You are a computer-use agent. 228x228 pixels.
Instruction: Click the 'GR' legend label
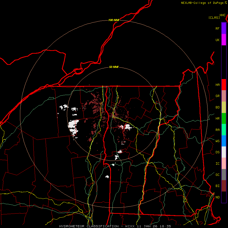(217, 96)
